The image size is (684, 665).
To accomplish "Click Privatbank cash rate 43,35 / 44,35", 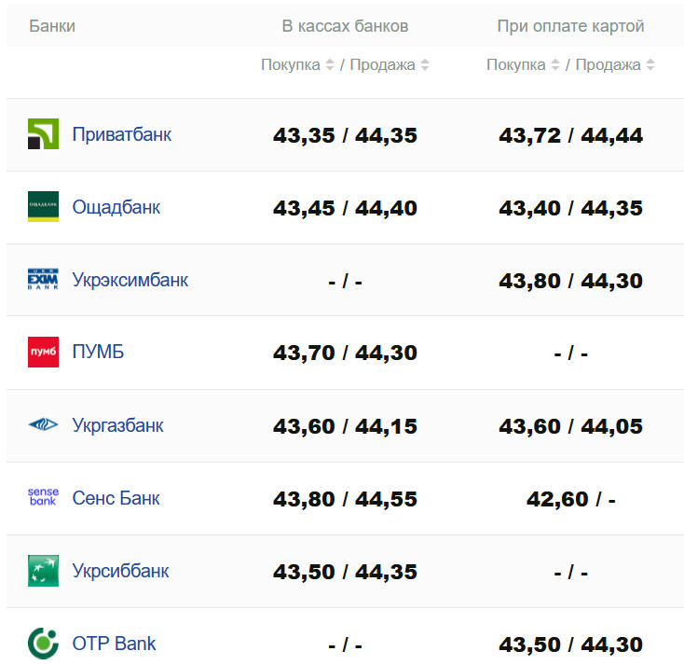I will tap(345, 135).
